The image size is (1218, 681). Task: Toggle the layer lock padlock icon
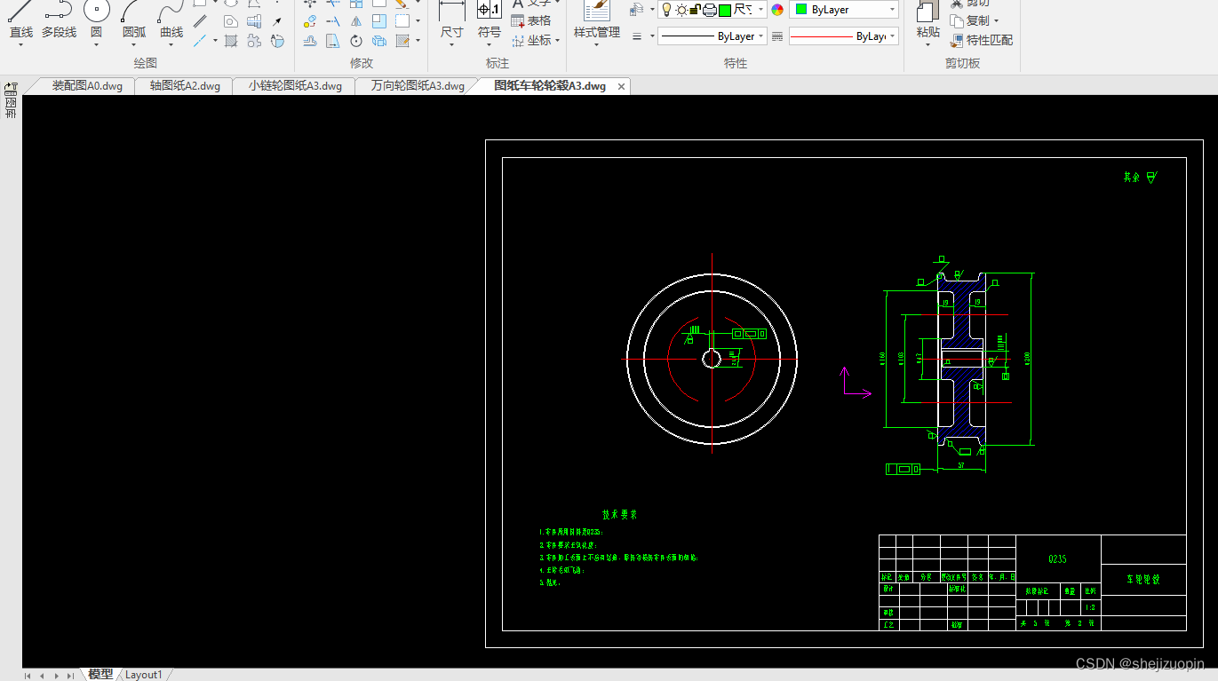point(696,10)
